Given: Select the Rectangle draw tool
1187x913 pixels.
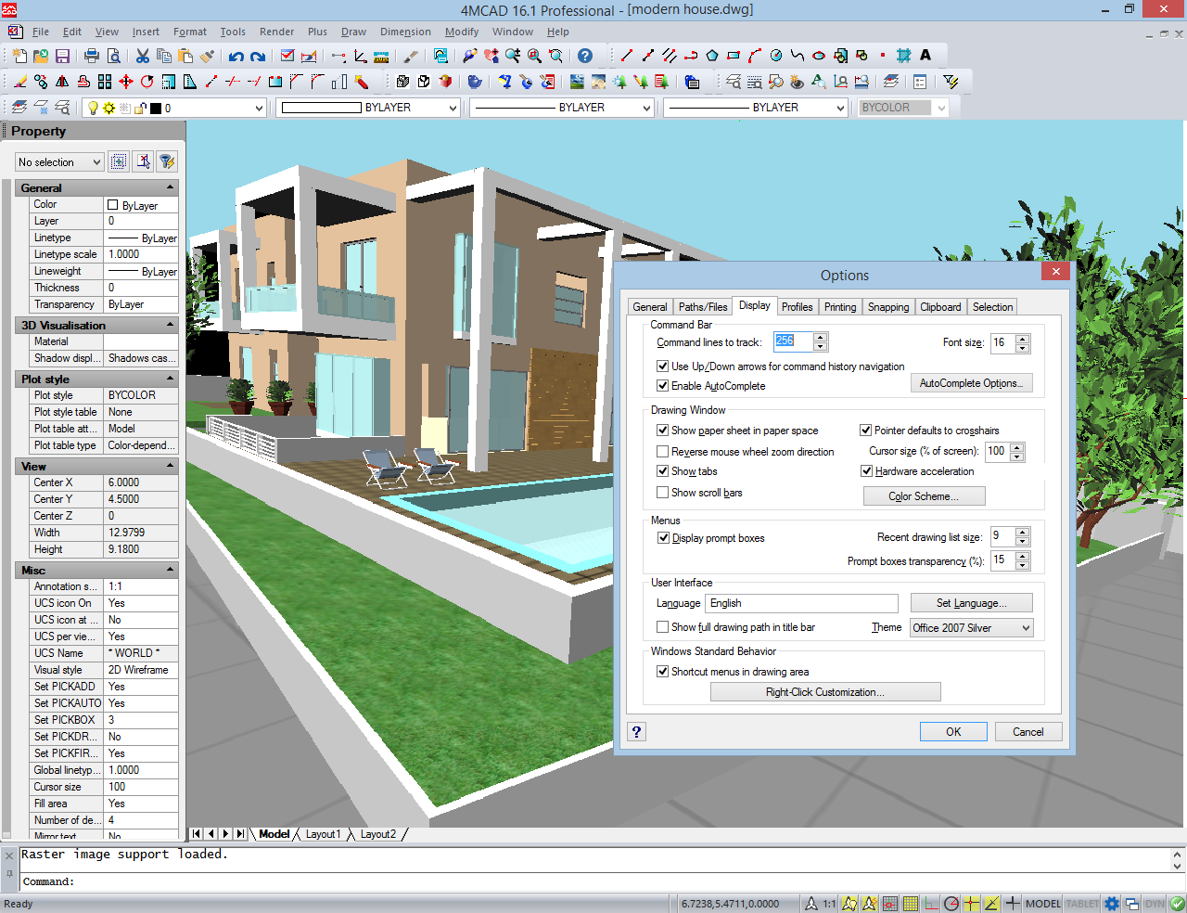Looking at the screenshot, I should [734, 55].
